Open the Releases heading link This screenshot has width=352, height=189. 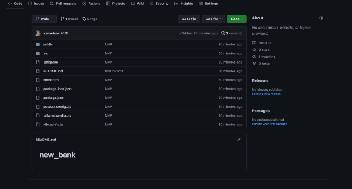[x=260, y=81]
